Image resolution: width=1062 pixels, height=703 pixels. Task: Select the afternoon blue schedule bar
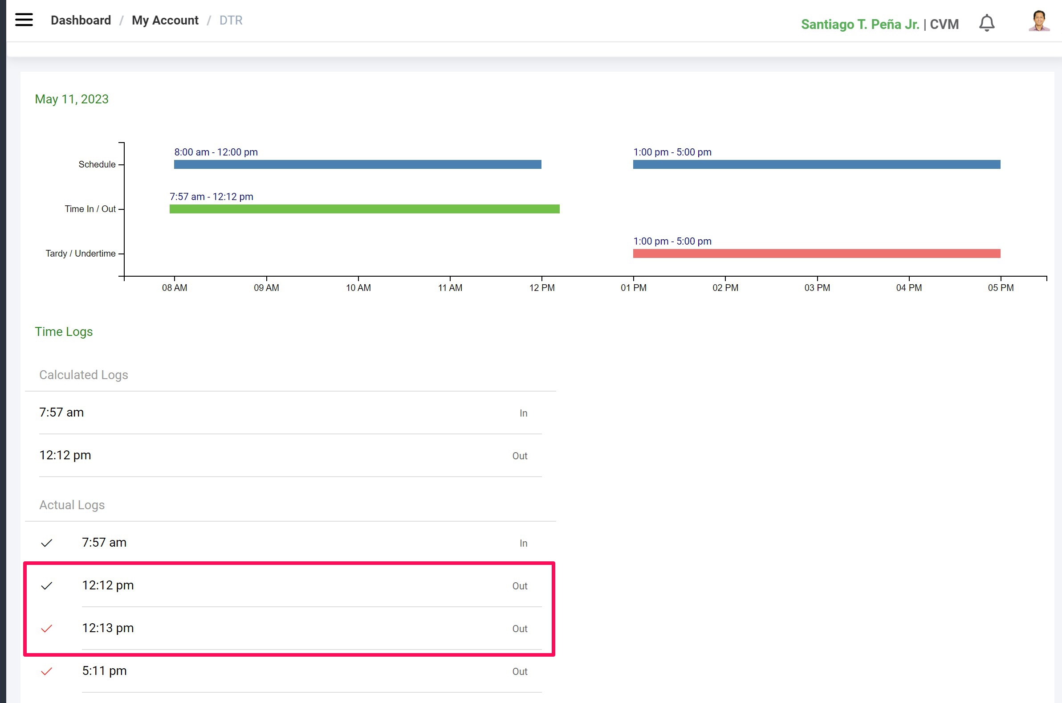tap(816, 164)
